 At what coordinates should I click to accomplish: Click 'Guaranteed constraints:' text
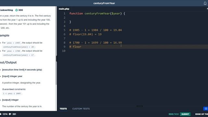[x=14, y=89]
